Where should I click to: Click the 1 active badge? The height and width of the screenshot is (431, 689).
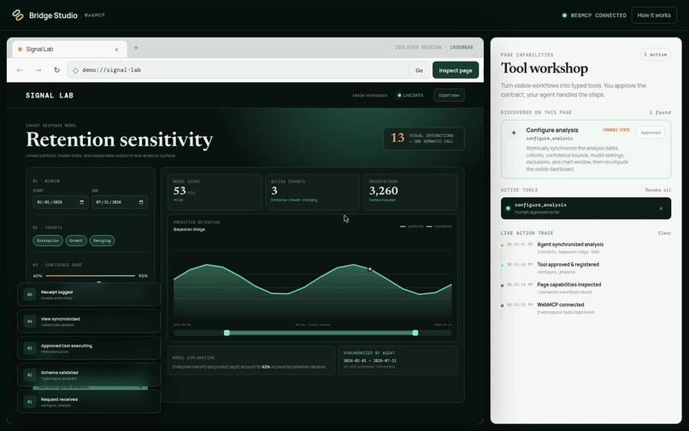click(x=655, y=55)
